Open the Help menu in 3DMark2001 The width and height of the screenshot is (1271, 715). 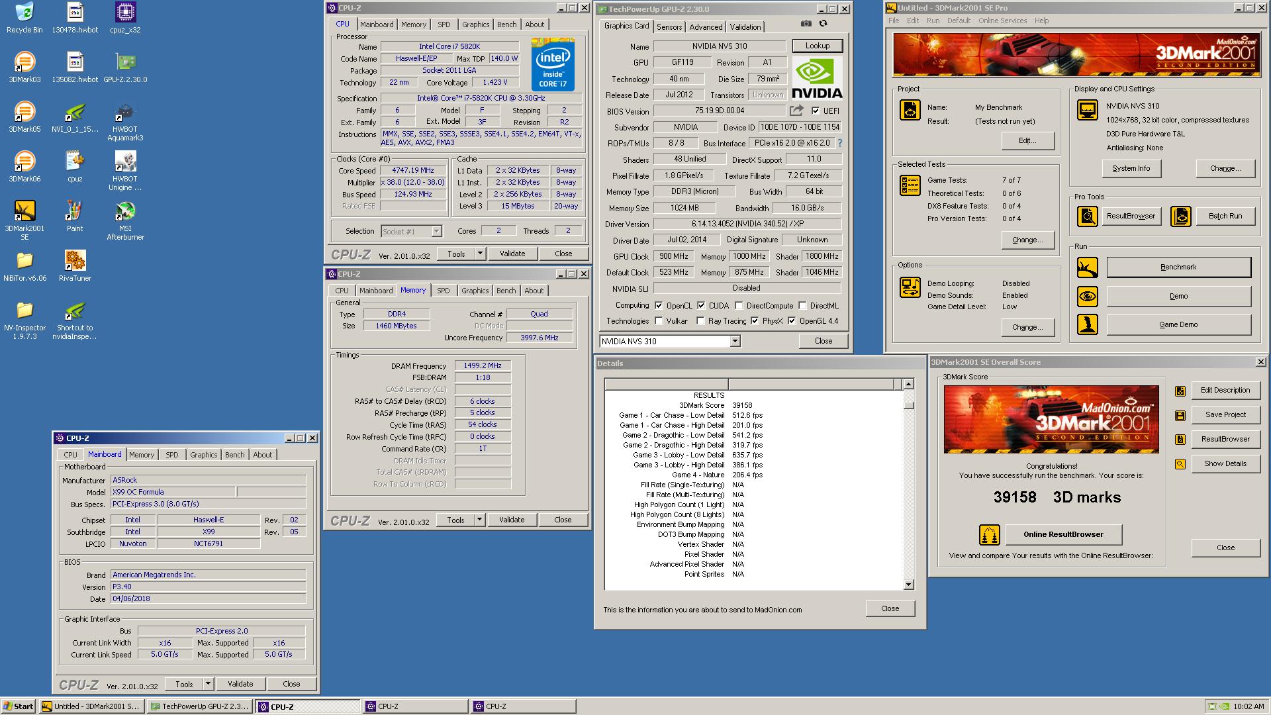click(1041, 21)
